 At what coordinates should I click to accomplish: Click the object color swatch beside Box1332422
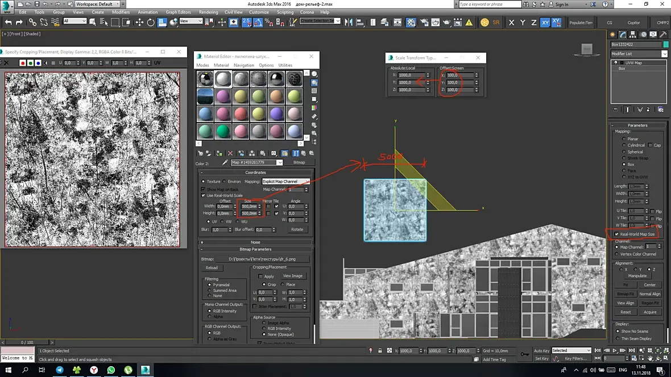coord(666,44)
